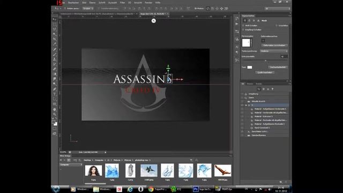Select the Brush tool
This screenshot has width=343, height=193.
pos(55,54)
